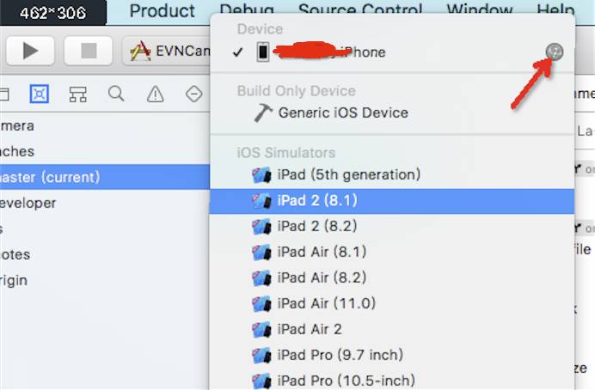Choose the iPad Pro (10.5-inch) simulator
This screenshot has height=390, width=595.
click(392, 381)
